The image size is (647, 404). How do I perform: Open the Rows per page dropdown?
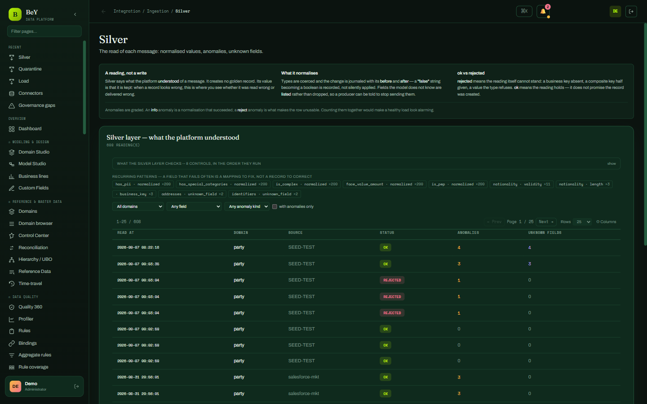[583, 222]
